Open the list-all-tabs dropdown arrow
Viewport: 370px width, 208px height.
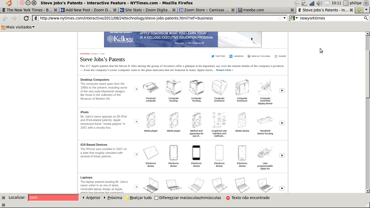pyautogui.click(x=366, y=10)
